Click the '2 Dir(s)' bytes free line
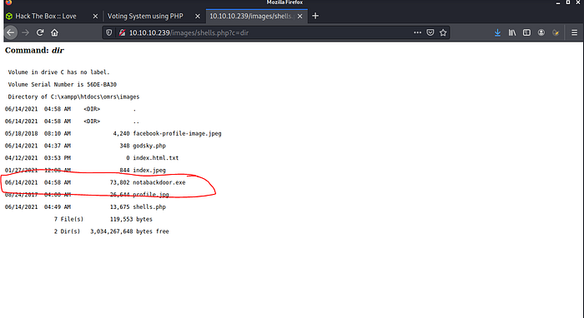 click(111, 231)
